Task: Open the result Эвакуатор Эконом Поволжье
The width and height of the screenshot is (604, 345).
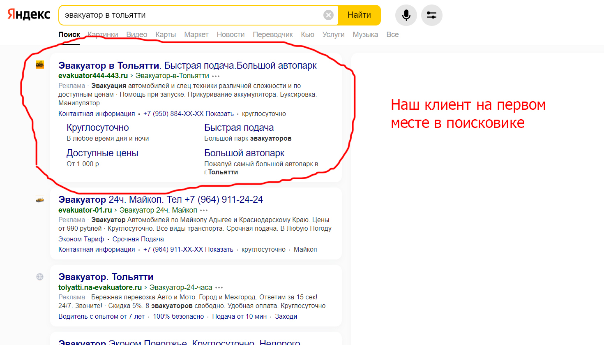Action: 179,342
